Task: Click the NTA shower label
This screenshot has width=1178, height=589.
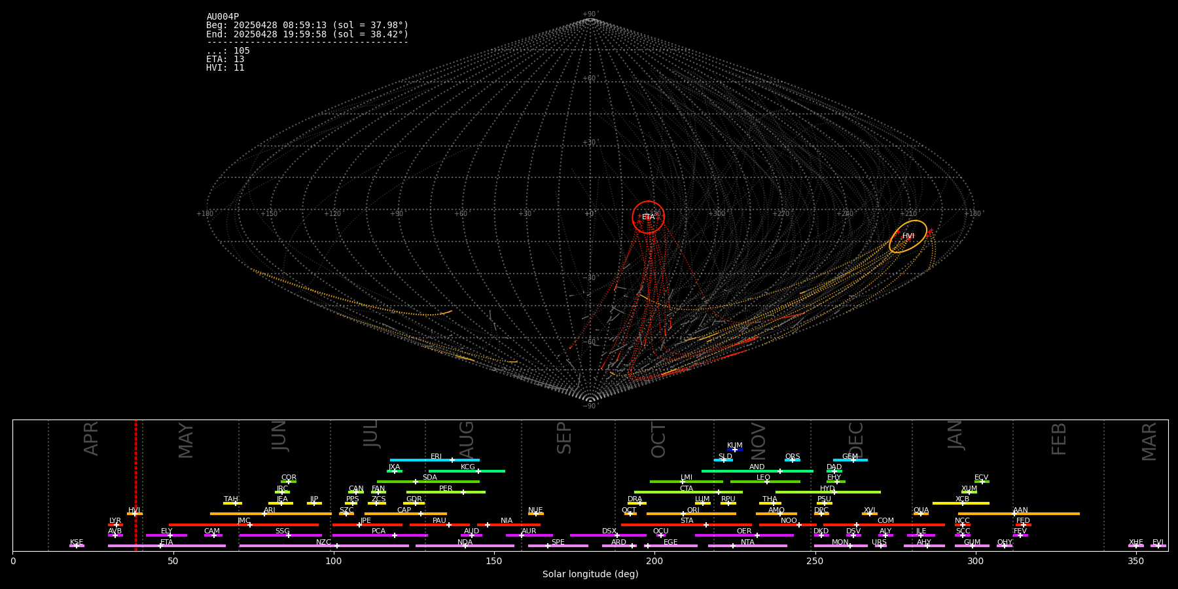Action: tap(747, 543)
